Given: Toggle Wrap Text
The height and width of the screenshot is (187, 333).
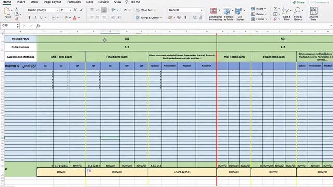Looking at the screenshot, I should [145, 10].
